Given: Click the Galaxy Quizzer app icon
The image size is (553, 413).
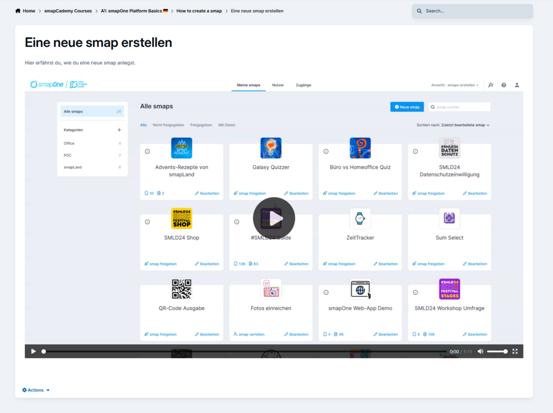Looking at the screenshot, I should click(x=271, y=148).
